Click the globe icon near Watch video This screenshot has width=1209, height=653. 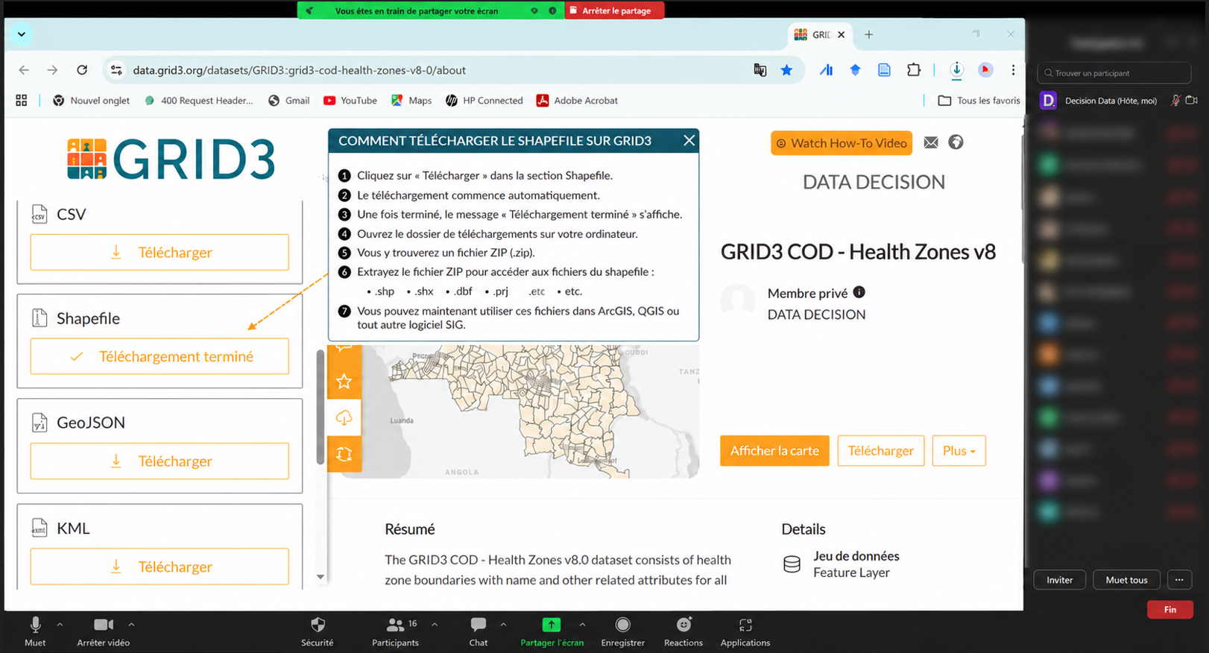click(x=956, y=142)
